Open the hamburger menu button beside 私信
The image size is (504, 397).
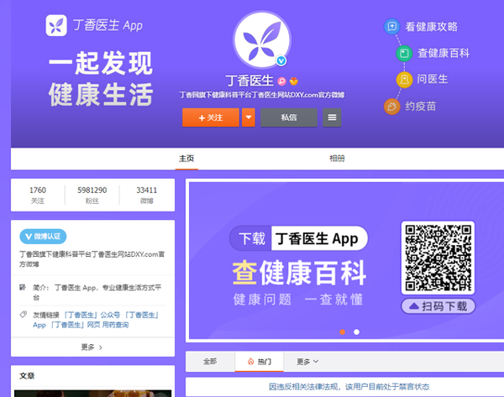(332, 118)
